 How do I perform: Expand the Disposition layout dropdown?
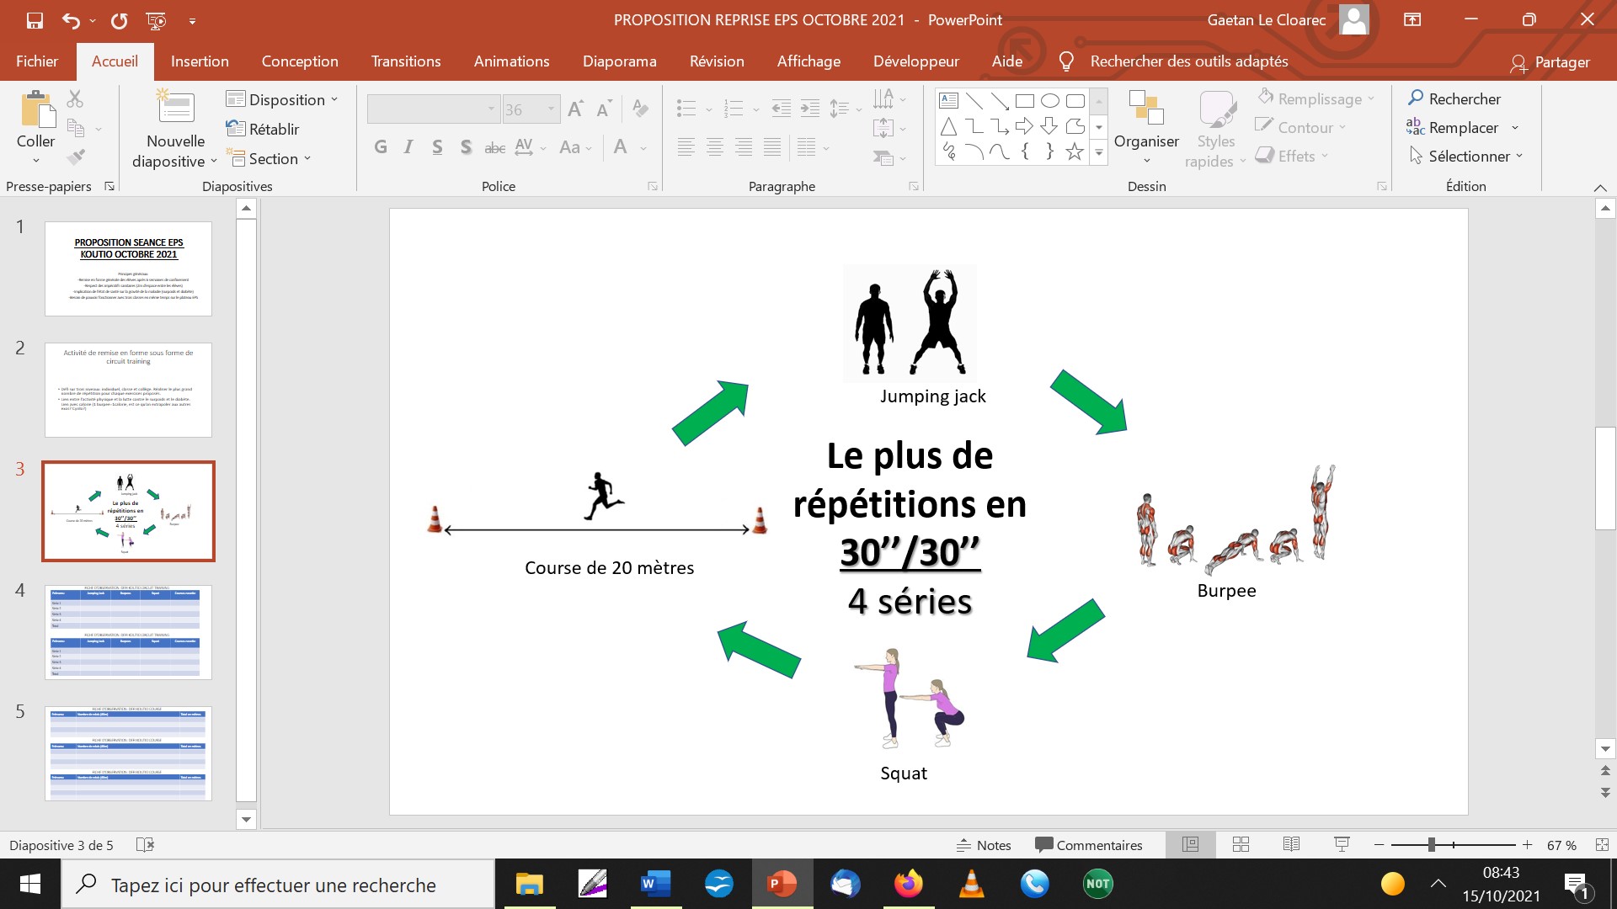coord(282,99)
